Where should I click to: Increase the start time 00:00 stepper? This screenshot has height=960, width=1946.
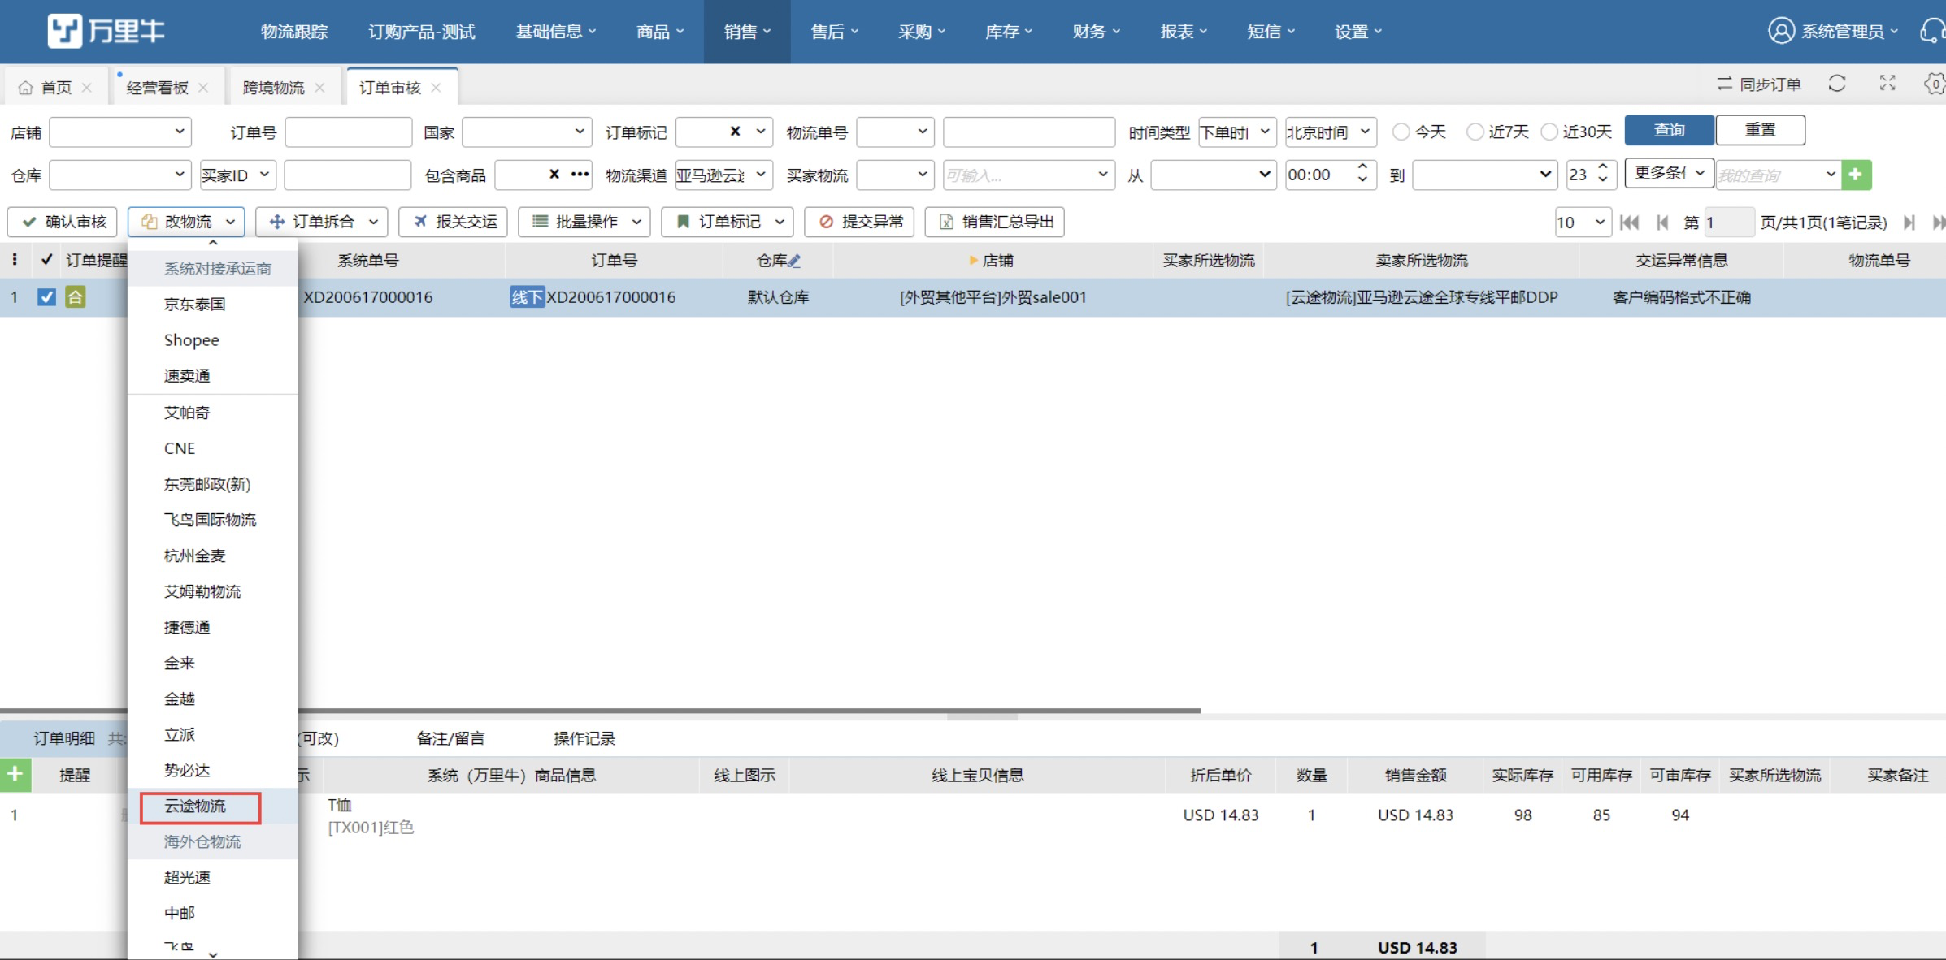coord(1362,167)
